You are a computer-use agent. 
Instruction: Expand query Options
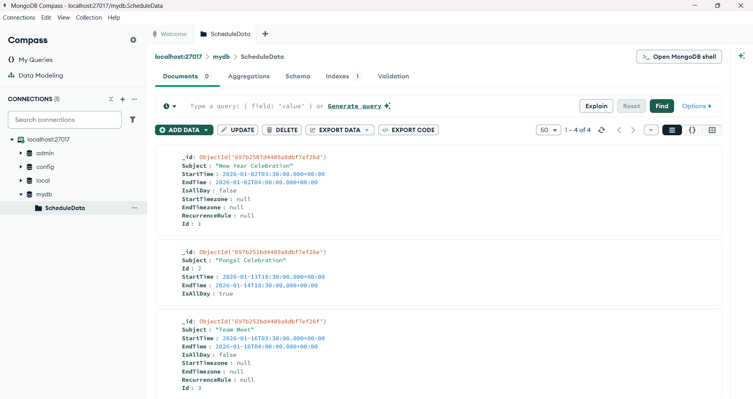[696, 106]
